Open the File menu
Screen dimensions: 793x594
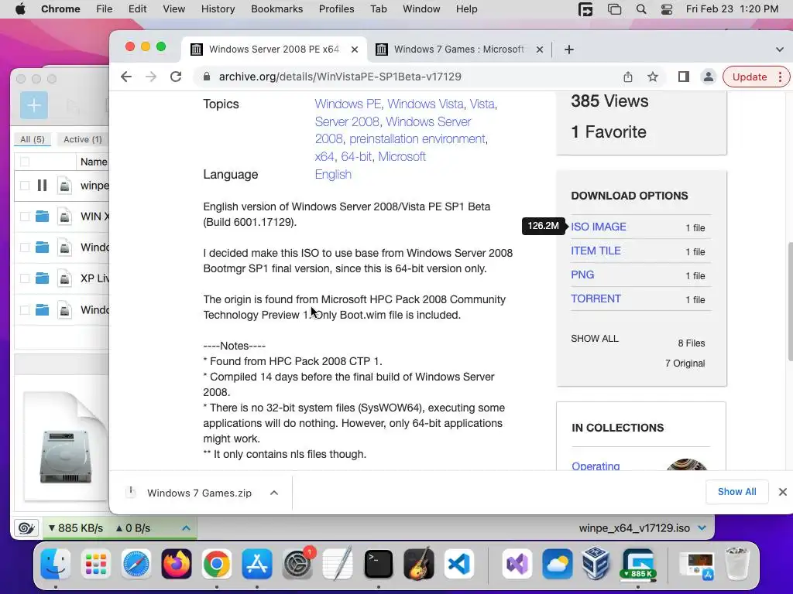point(105,9)
